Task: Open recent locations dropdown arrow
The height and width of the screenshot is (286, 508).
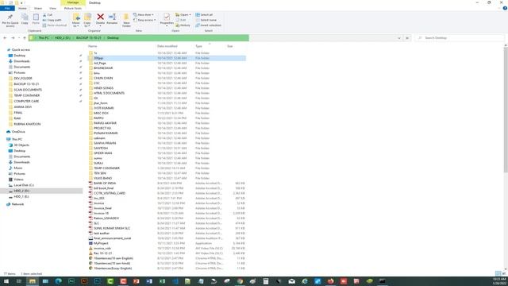Action: pyautogui.click(x=19, y=38)
